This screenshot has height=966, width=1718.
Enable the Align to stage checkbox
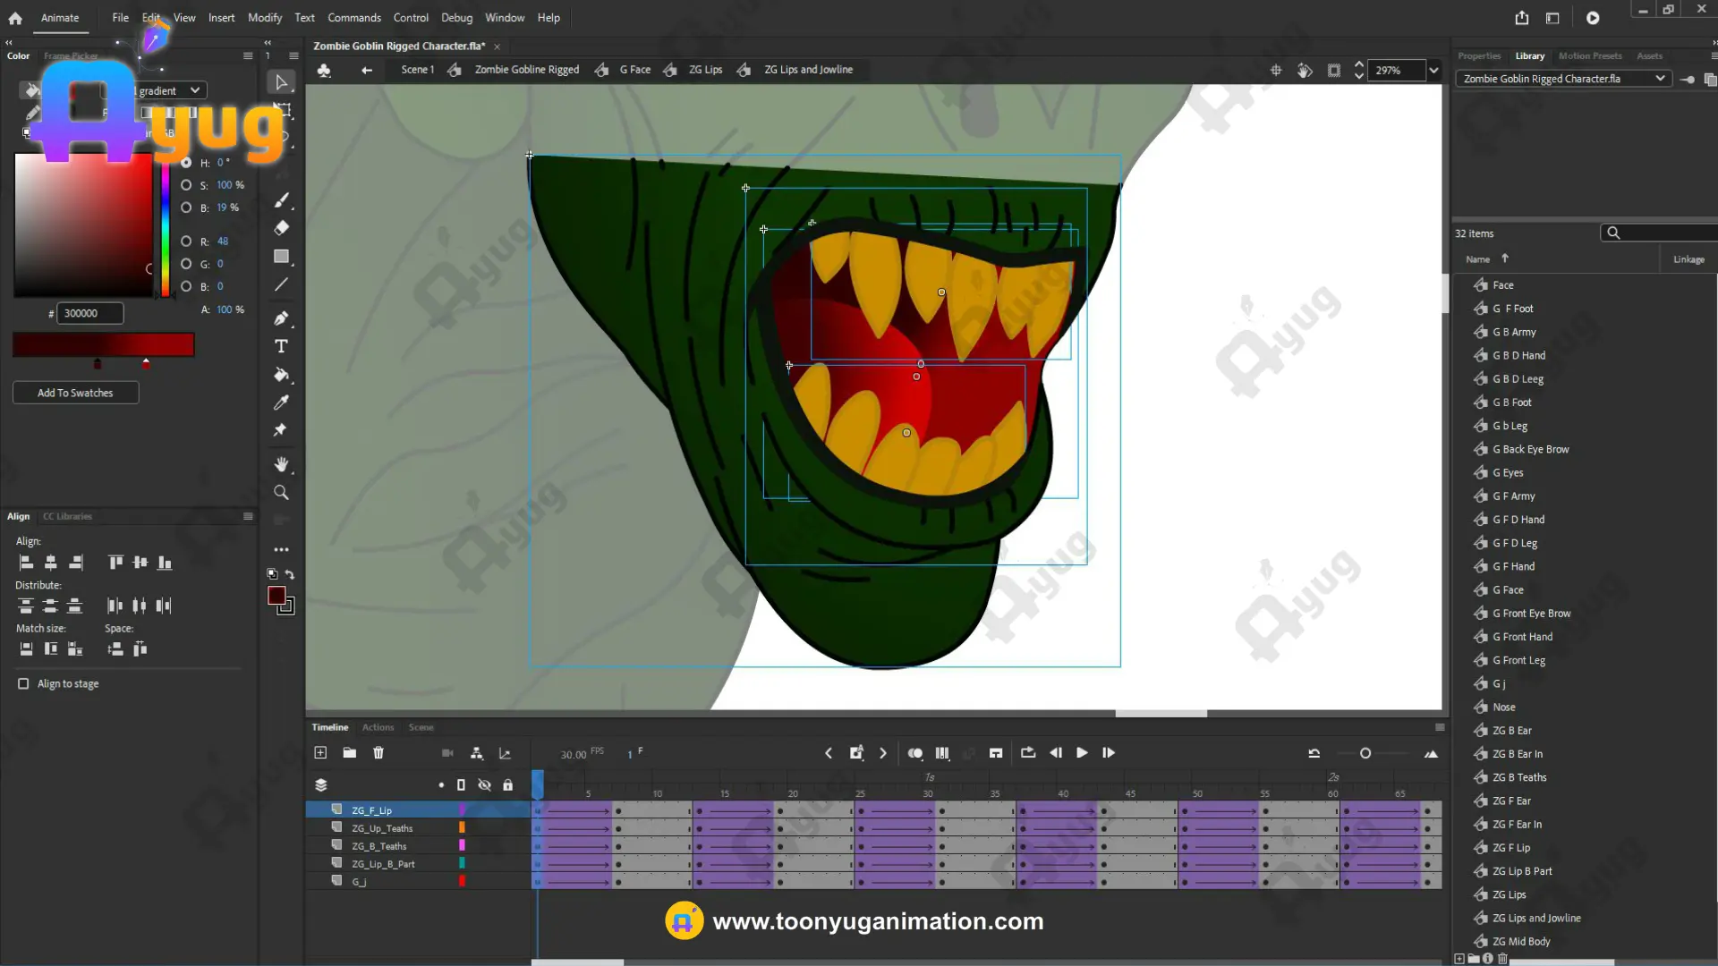point(23,683)
